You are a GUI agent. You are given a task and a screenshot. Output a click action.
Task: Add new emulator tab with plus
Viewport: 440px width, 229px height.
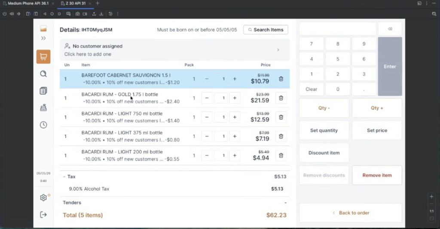98,3
